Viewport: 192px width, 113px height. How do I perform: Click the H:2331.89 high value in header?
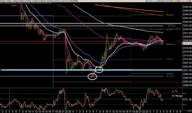[x=28, y=1]
